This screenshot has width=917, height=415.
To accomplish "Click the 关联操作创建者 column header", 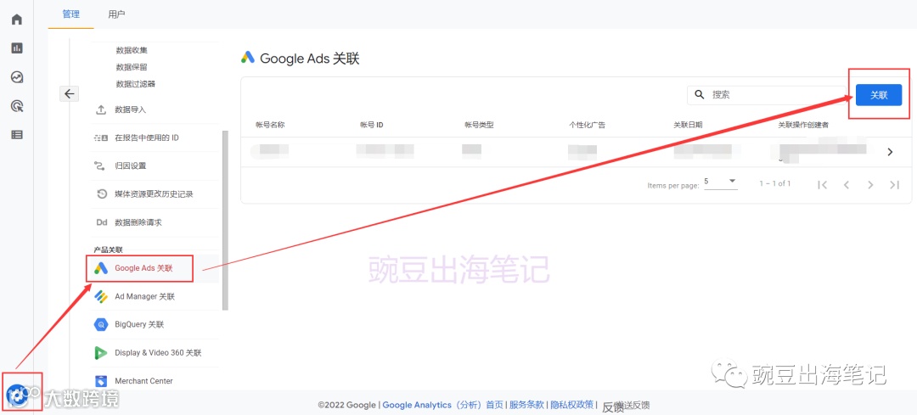I will click(803, 125).
